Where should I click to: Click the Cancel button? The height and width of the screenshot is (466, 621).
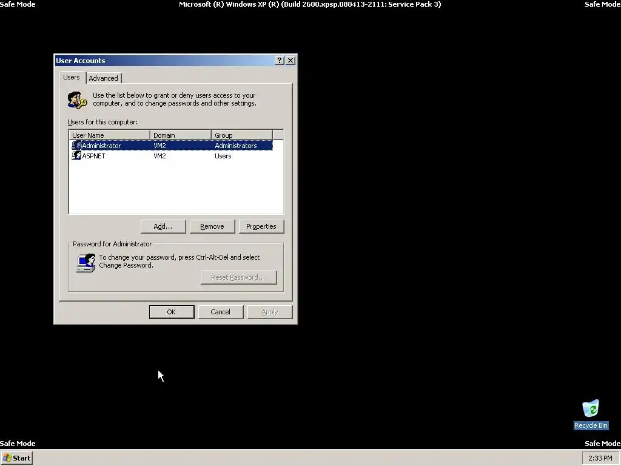(221, 312)
